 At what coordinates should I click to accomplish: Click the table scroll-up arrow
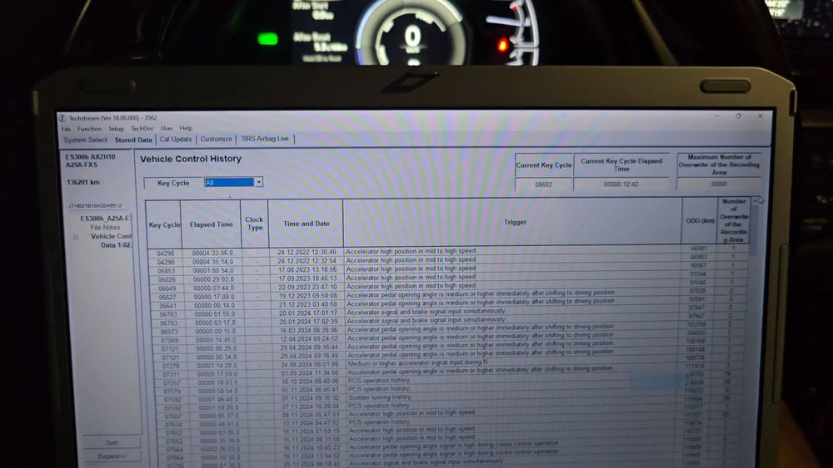pyautogui.click(x=756, y=201)
